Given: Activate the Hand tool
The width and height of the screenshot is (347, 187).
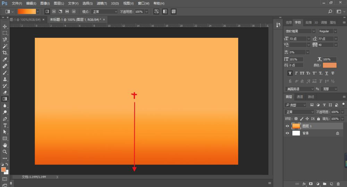Looking at the screenshot, I should click(x=5, y=145).
